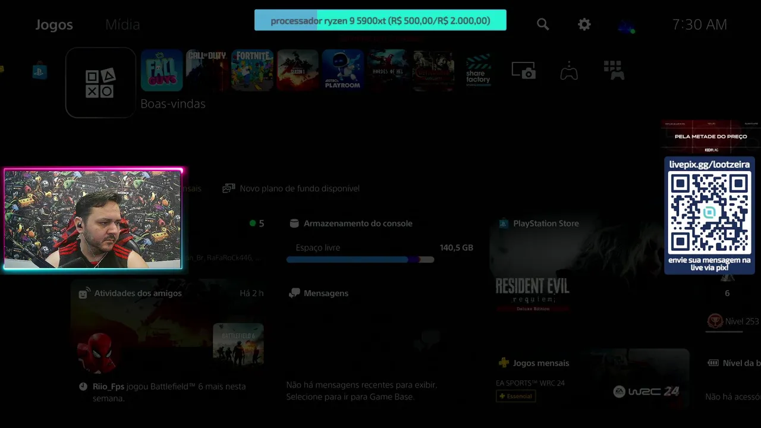This screenshot has height=428, width=761.
Task: Open the WRC 24 logo thumbnail
Action: click(646, 391)
